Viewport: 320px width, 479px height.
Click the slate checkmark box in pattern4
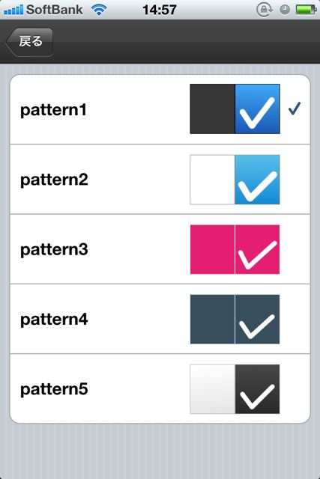point(257,320)
